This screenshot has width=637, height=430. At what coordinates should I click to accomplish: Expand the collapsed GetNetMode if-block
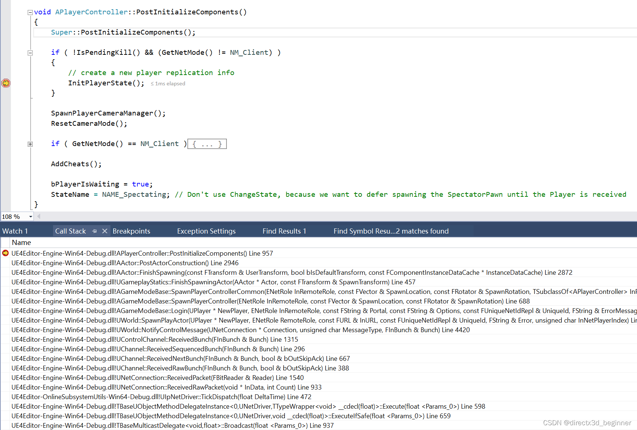tap(30, 144)
